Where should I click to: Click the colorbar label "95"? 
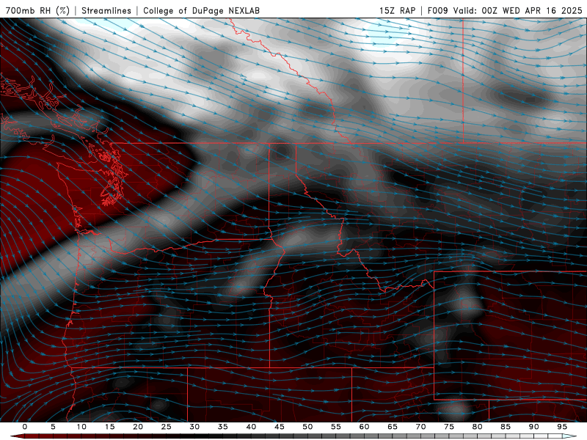click(562, 427)
